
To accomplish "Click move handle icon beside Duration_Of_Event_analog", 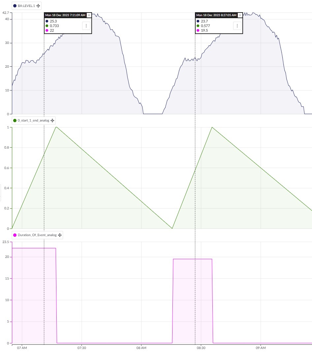I will pos(60,235).
